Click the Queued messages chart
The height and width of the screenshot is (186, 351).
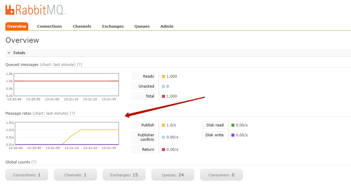point(66,85)
